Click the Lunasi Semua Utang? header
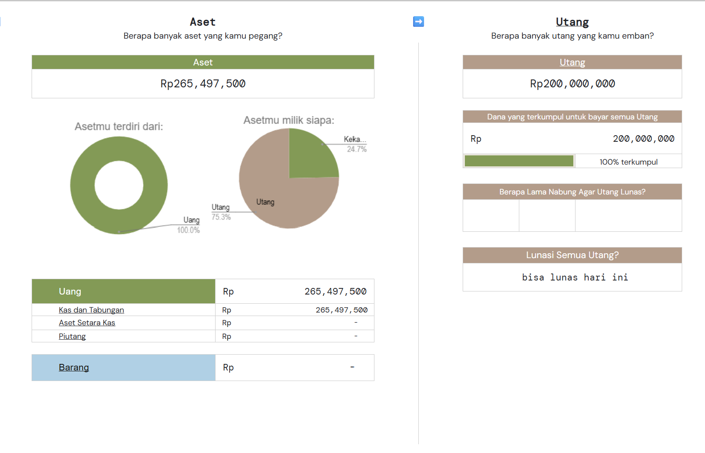The width and height of the screenshot is (705, 453). click(x=572, y=255)
